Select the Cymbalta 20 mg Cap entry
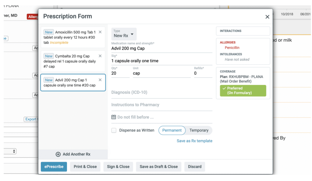The height and width of the screenshot is (181, 312). coord(73,61)
